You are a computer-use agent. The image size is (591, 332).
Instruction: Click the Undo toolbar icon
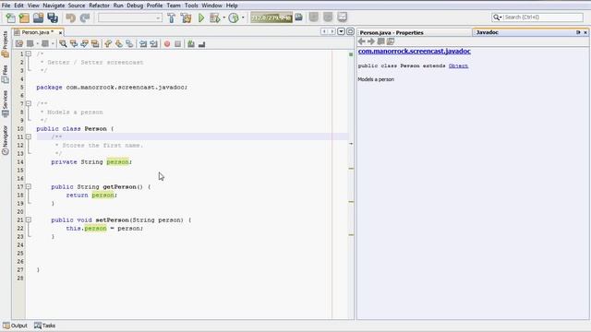tap(70, 18)
